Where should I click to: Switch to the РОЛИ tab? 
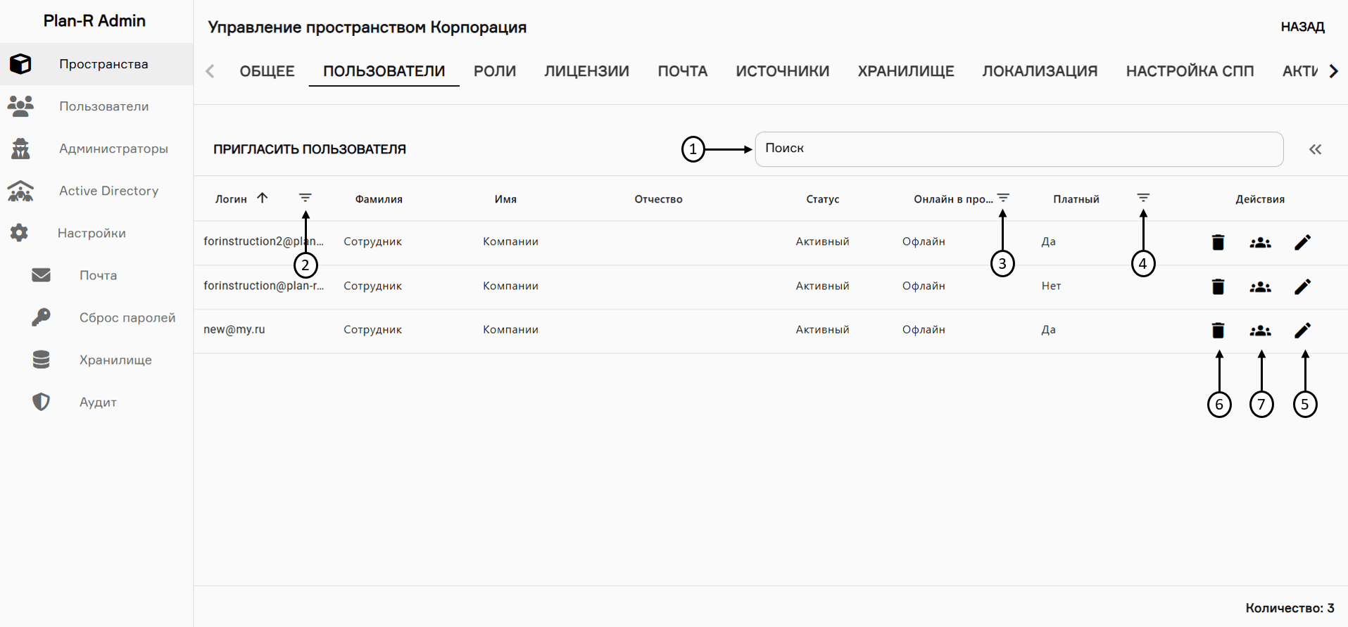click(x=494, y=71)
